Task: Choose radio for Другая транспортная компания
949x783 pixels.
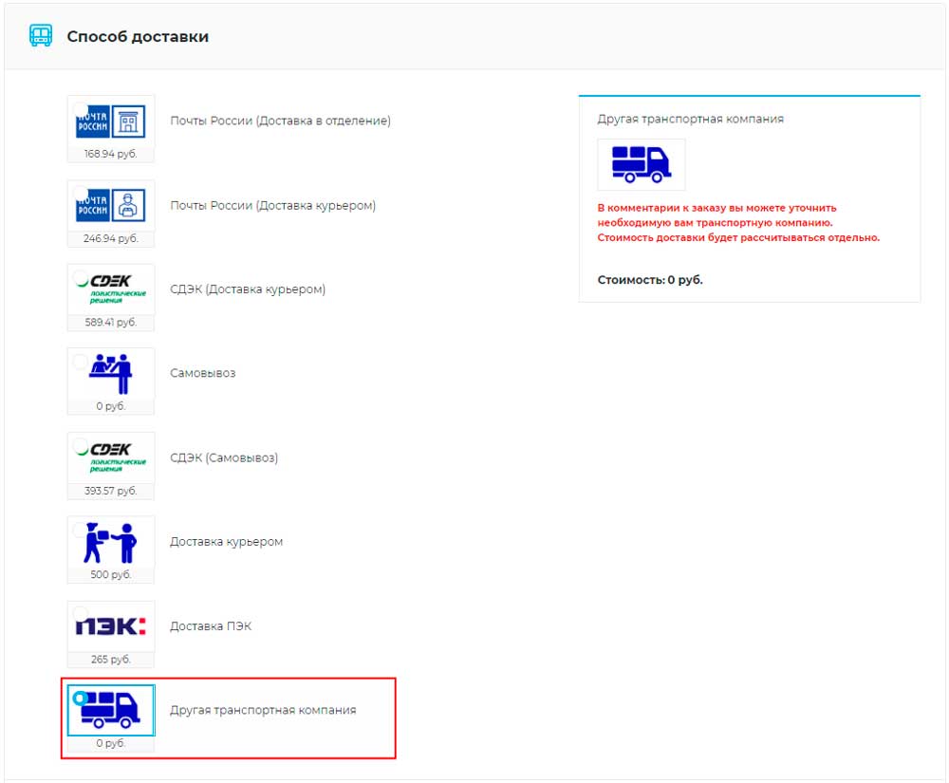Action: pyautogui.click(x=81, y=699)
